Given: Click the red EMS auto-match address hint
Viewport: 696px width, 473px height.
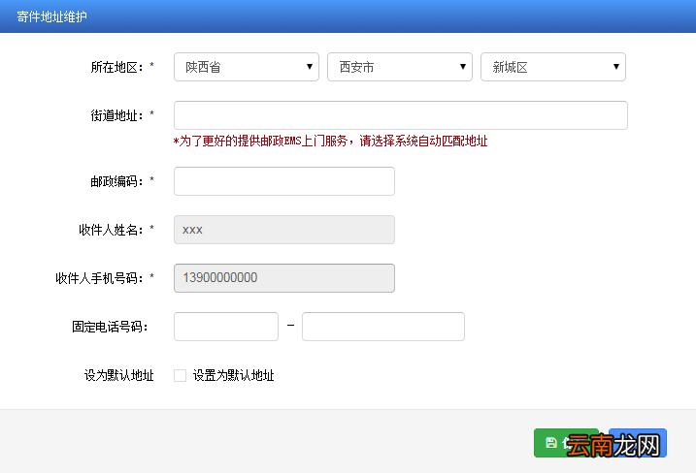Looking at the screenshot, I should click(x=330, y=142).
